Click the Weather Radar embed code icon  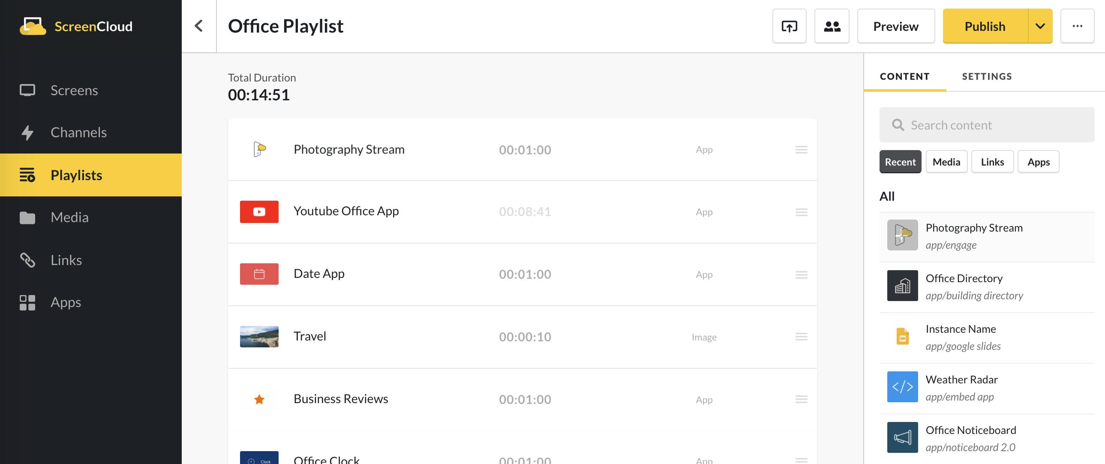[903, 387]
